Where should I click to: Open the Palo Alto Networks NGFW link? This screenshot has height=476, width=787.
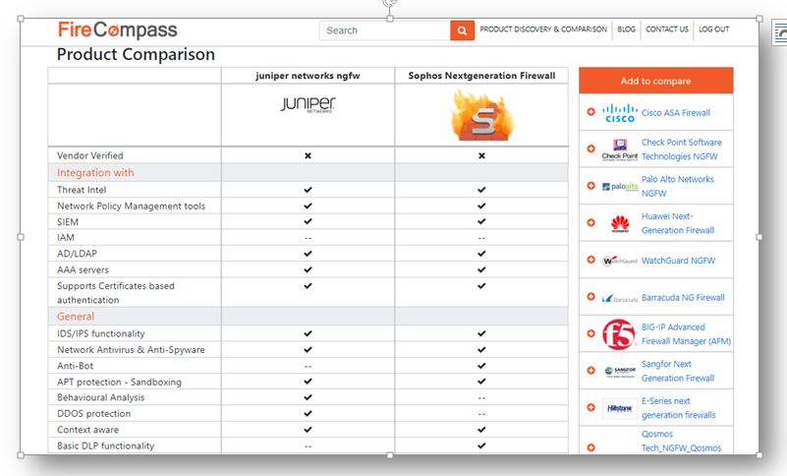(677, 186)
